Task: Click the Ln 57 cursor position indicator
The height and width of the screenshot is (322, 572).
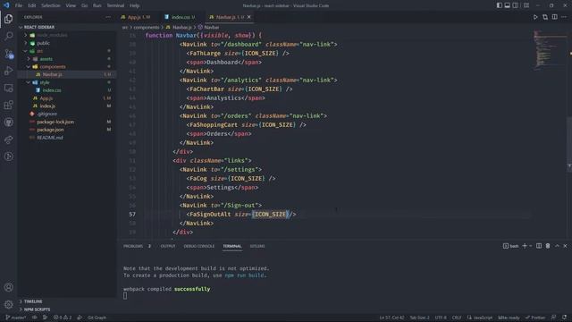Action: click(391, 318)
